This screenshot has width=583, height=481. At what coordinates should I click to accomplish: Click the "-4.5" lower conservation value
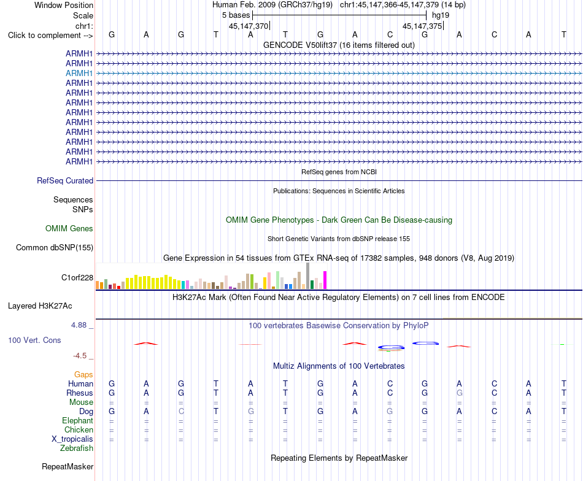pos(79,356)
